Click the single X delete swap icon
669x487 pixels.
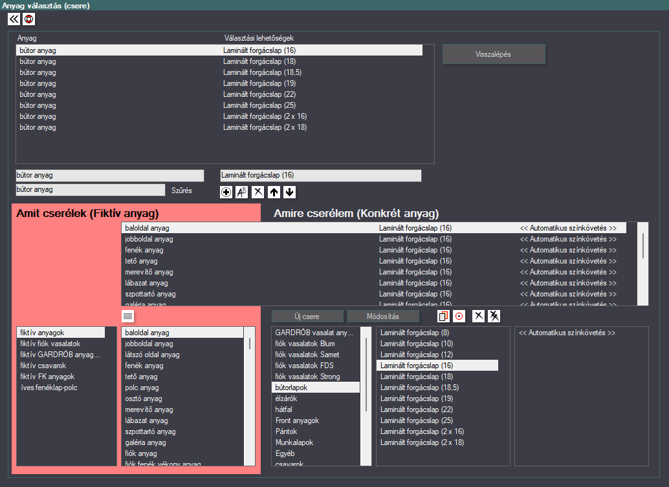[x=479, y=316]
